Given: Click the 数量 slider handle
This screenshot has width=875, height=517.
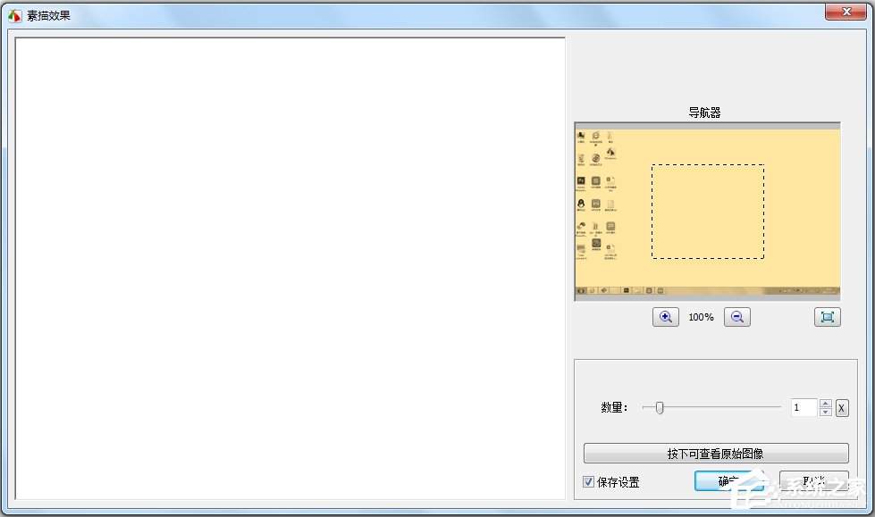Looking at the screenshot, I should (x=660, y=408).
